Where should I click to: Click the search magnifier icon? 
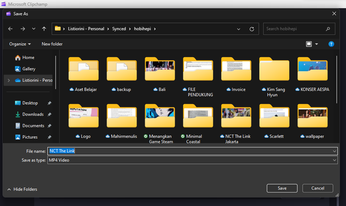328,29
